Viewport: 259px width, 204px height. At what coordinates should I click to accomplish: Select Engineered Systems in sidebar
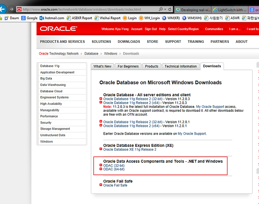pos(62,97)
